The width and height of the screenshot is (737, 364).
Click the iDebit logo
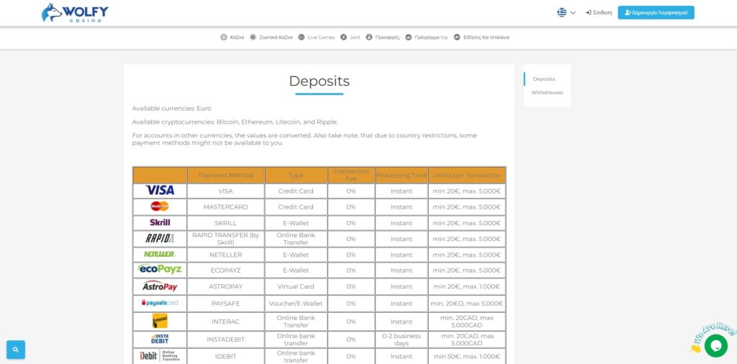(x=160, y=356)
